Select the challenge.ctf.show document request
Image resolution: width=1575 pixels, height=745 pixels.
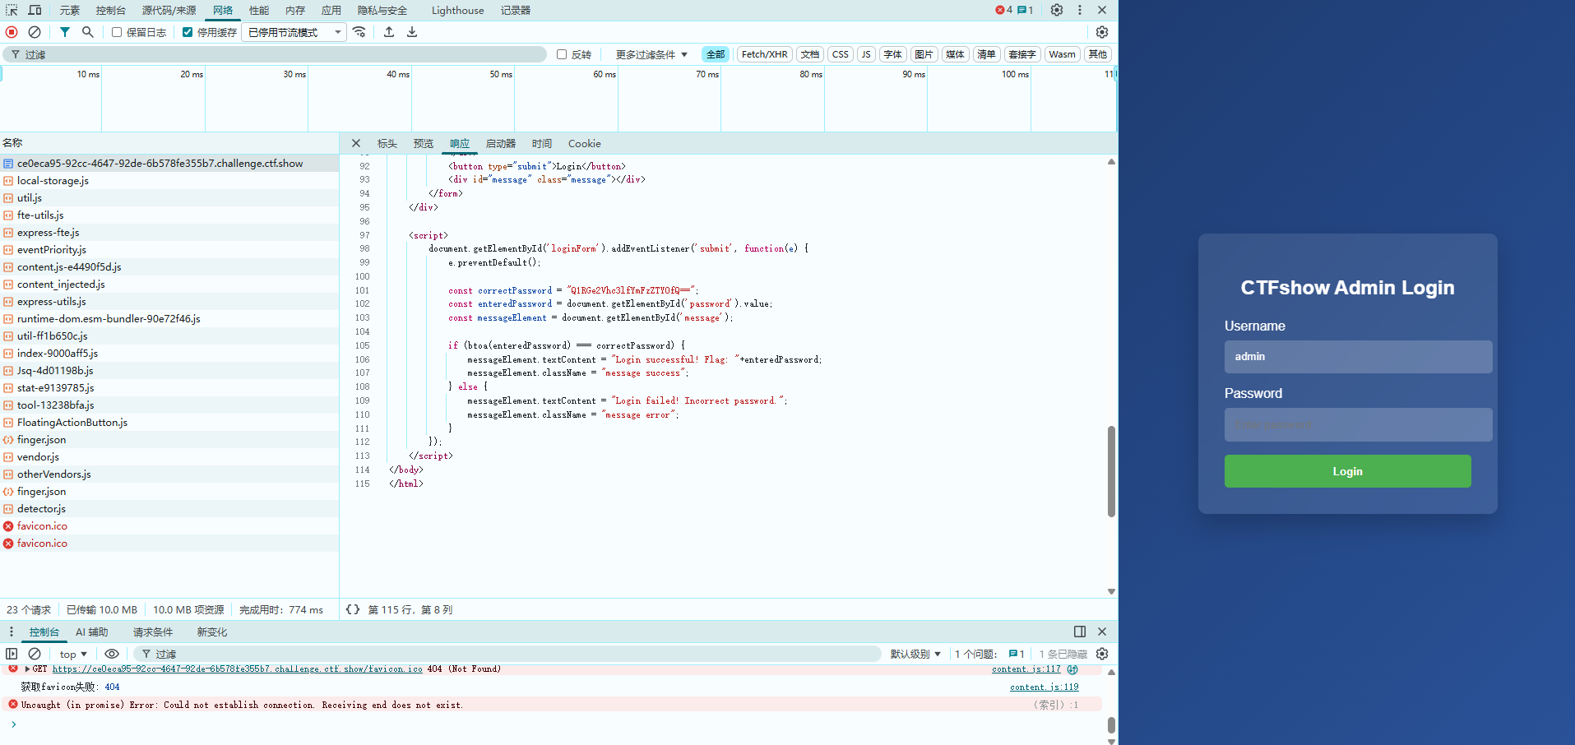pos(169,163)
